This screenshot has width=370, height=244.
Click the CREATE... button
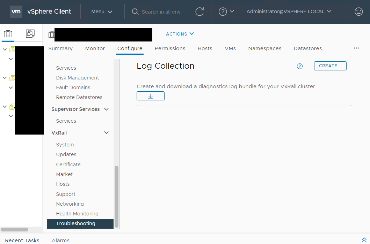(x=330, y=66)
